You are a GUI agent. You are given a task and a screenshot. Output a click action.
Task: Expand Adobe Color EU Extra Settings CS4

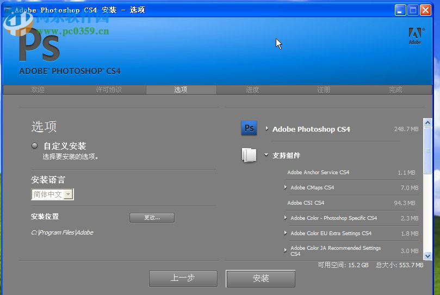tap(286, 233)
